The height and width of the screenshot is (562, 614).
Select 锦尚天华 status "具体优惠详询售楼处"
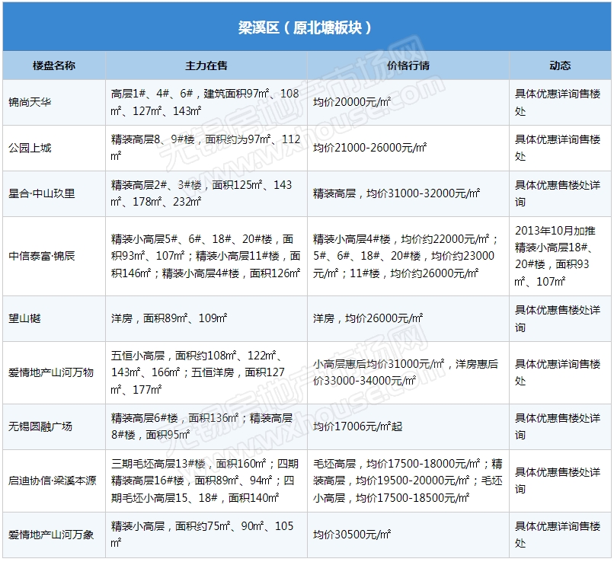(558, 102)
